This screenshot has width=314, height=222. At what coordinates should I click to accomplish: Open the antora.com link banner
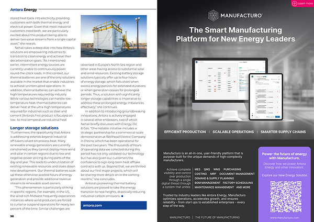coord(114,205)
